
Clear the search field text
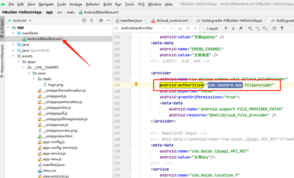click(164, 28)
